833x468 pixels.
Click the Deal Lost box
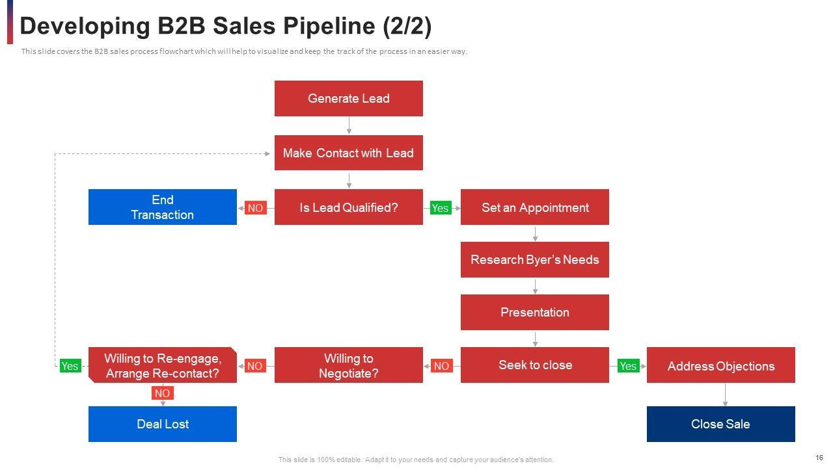pos(162,424)
